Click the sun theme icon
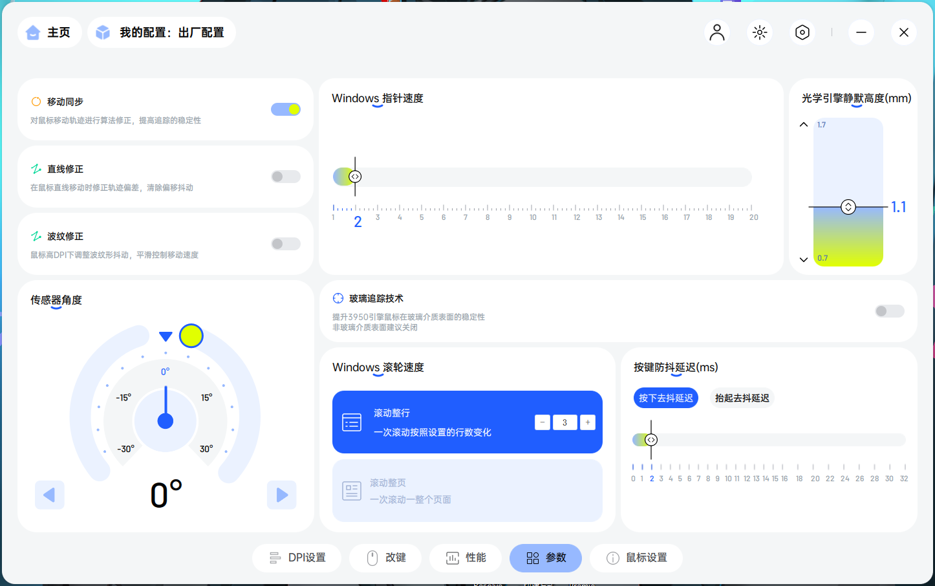This screenshot has height=586, width=935. 759,32
